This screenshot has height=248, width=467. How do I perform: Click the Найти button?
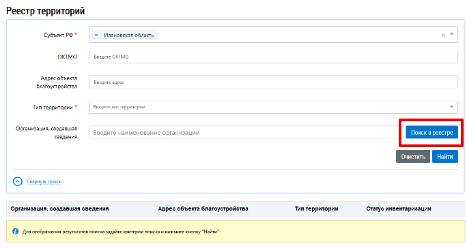(445, 157)
